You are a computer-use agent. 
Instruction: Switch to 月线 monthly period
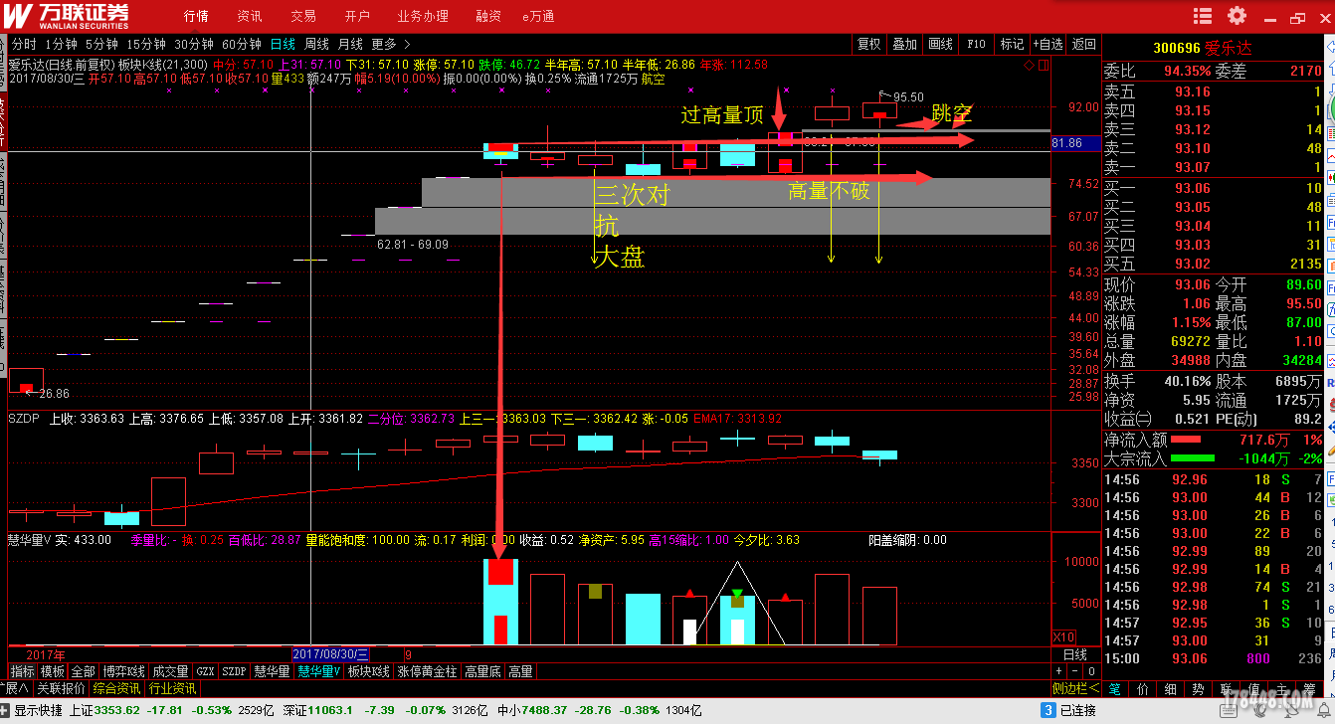tap(350, 44)
